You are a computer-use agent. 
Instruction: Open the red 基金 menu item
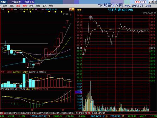[x=18, y=6]
